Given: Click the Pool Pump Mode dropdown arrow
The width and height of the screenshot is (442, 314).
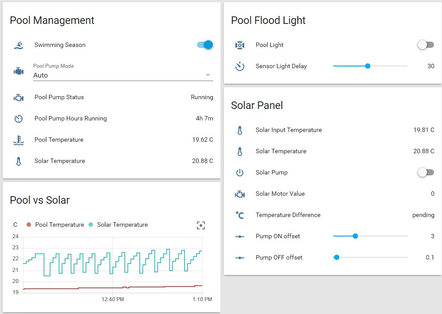Looking at the screenshot, I should click(x=208, y=75).
